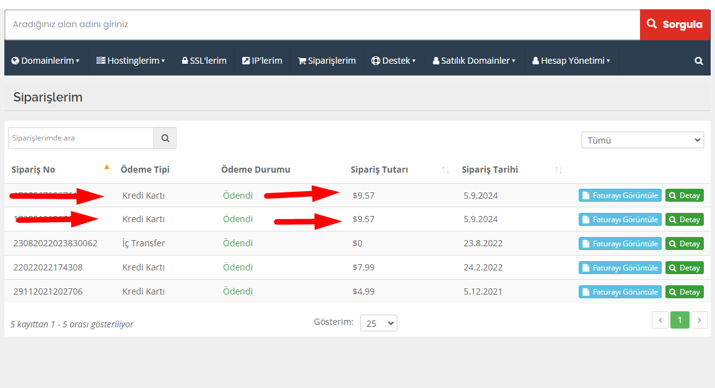
Task: Click the İç Transfer payment type cell
Action: pyautogui.click(x=144, y=243)
